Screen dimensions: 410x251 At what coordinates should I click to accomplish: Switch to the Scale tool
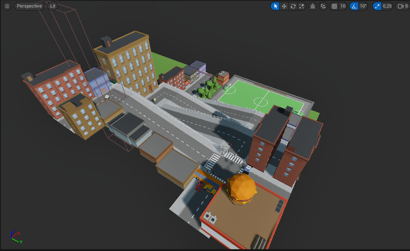pos(302,6)
